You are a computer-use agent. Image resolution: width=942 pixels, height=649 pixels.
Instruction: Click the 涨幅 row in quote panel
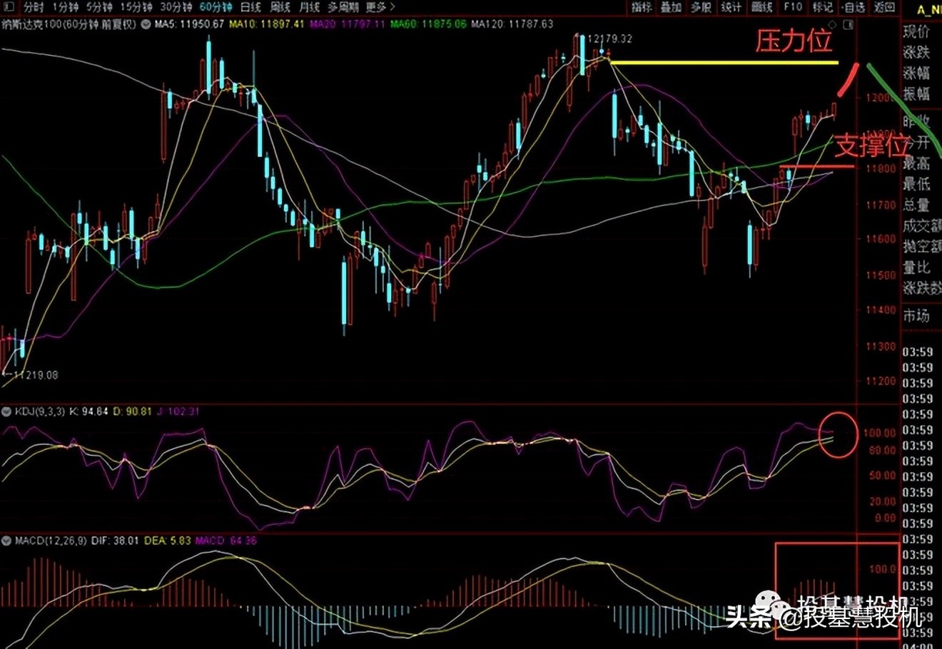click(x=916, y=73)
